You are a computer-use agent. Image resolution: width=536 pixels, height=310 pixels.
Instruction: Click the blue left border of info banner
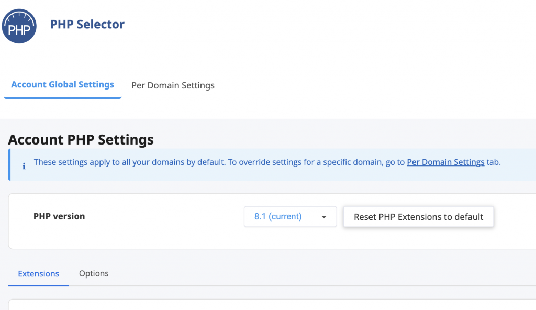click(9, 164)
